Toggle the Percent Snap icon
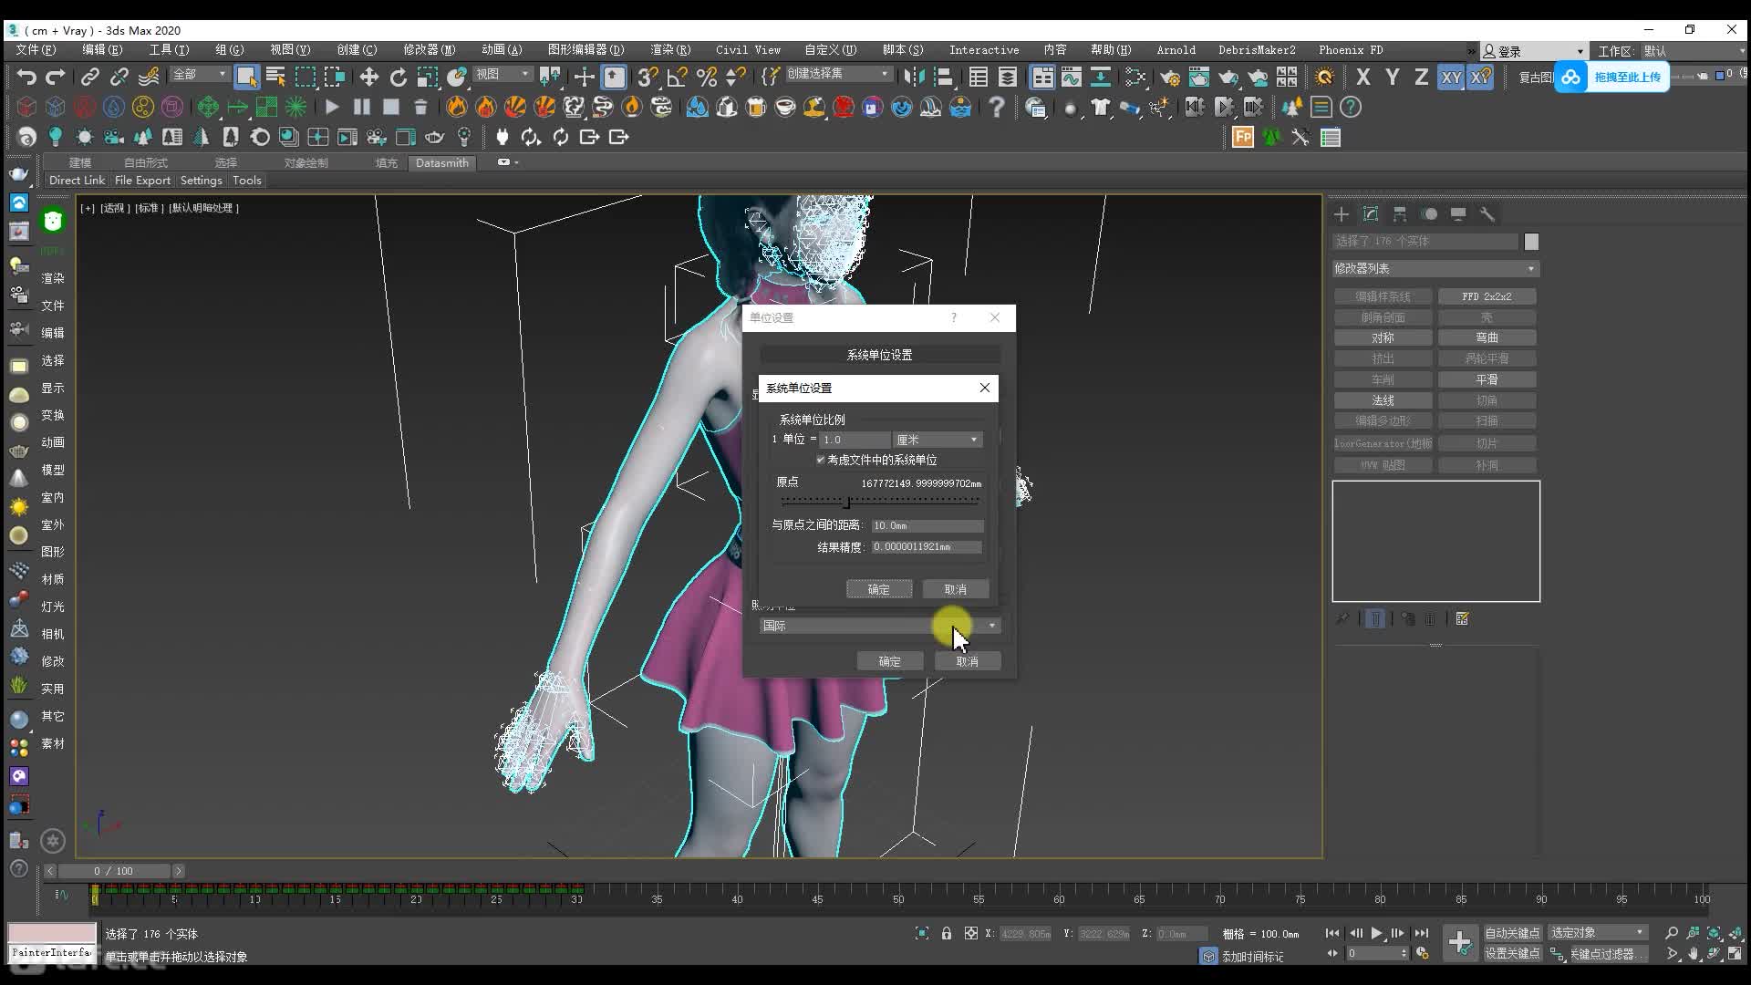Screen dimensions: 1751x985 click(706, 77)
